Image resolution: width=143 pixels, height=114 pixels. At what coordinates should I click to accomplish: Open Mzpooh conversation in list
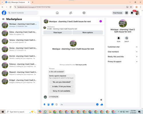point(20,73)
